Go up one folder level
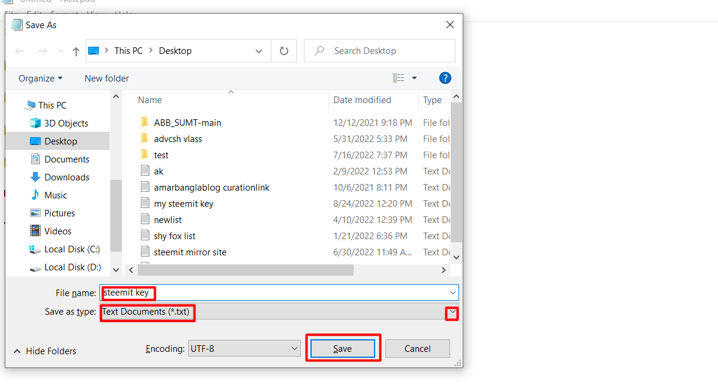 point(76,52)
